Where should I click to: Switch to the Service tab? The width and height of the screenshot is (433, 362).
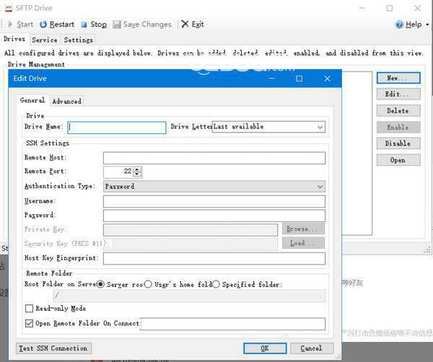coord(45,40)
